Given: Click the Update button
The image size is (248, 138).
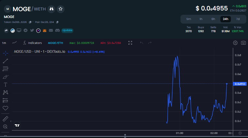Looking at the screenshot, I should (x=67, y=30).
